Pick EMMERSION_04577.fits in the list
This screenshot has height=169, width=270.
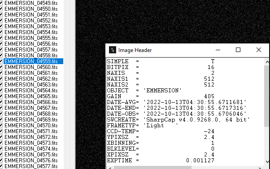coord(31,166)
